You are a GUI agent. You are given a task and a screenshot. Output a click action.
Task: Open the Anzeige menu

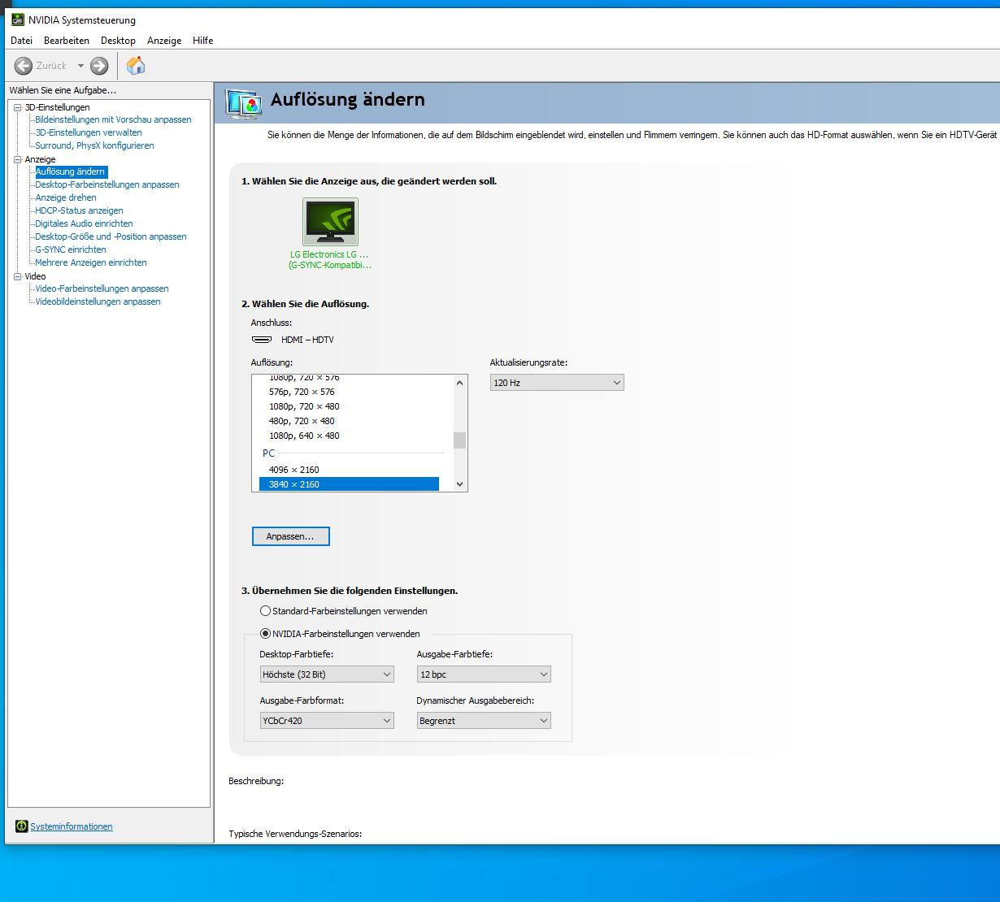(164, 40)
